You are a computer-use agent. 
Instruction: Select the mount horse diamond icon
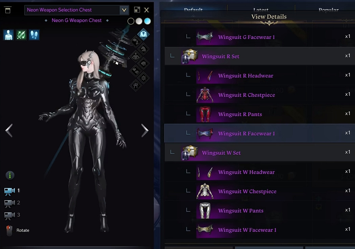144,49
